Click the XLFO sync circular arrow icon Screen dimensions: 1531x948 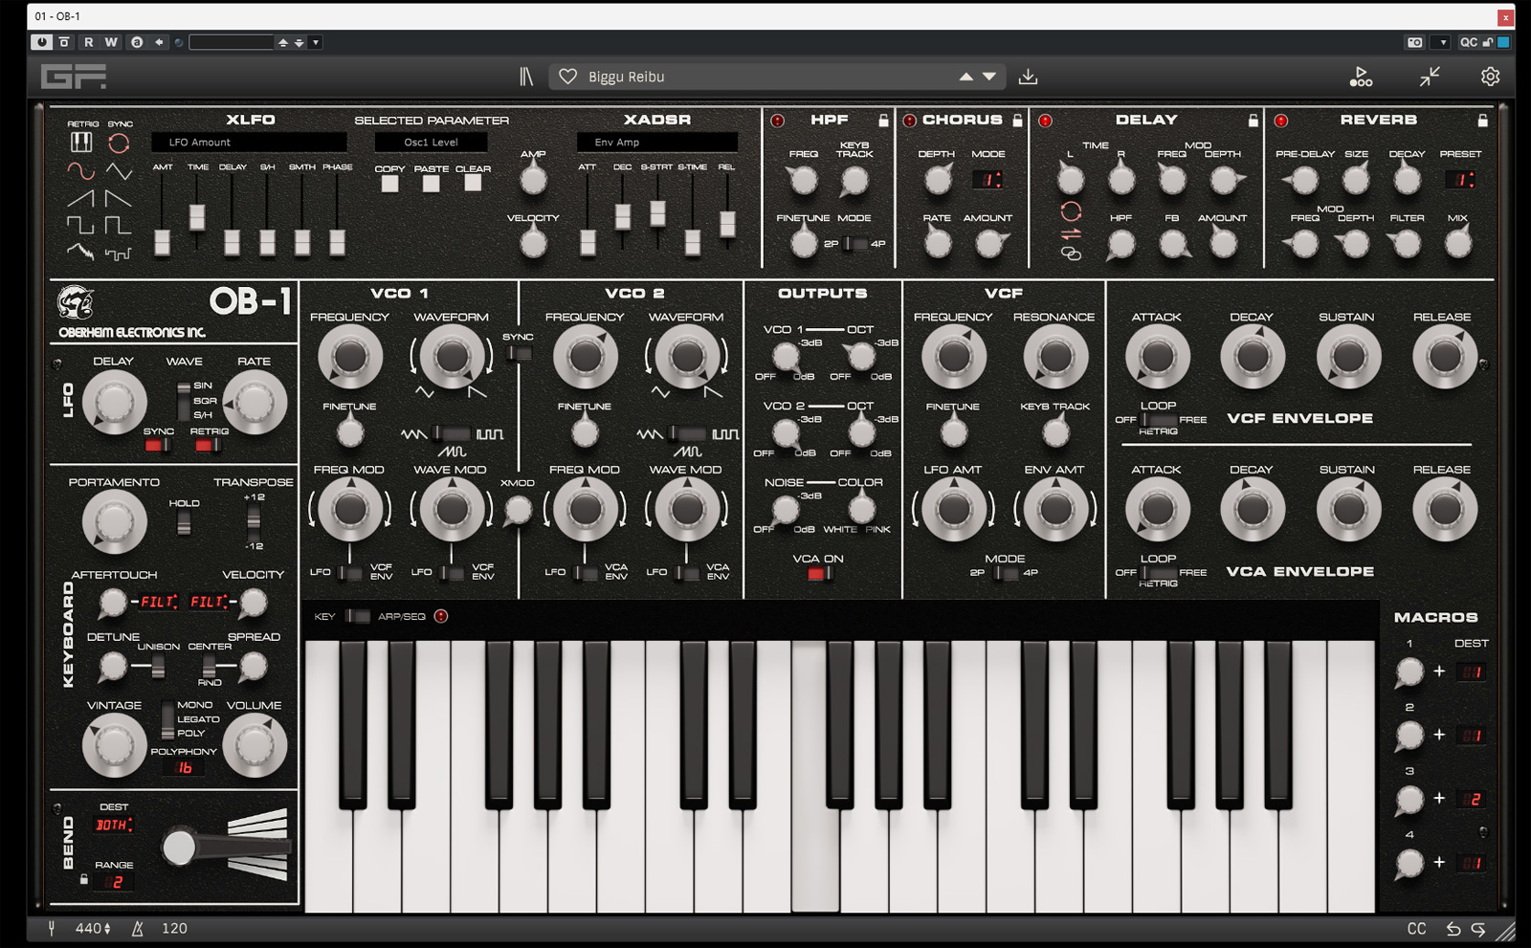119,143
